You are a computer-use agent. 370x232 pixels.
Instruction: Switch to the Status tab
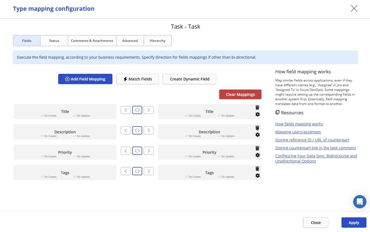(54, 41)
